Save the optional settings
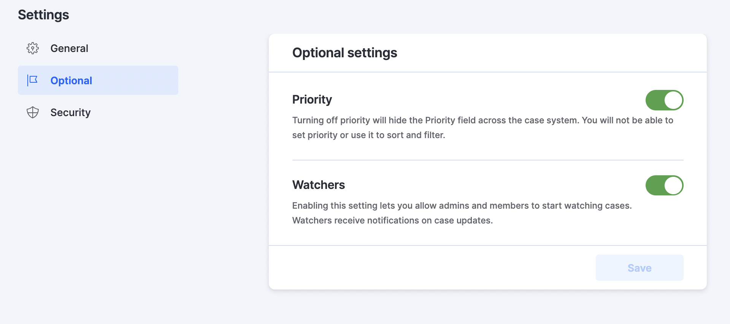Image resolution: width=730 pixels, height=324 pixels. (x=640, y=268)
